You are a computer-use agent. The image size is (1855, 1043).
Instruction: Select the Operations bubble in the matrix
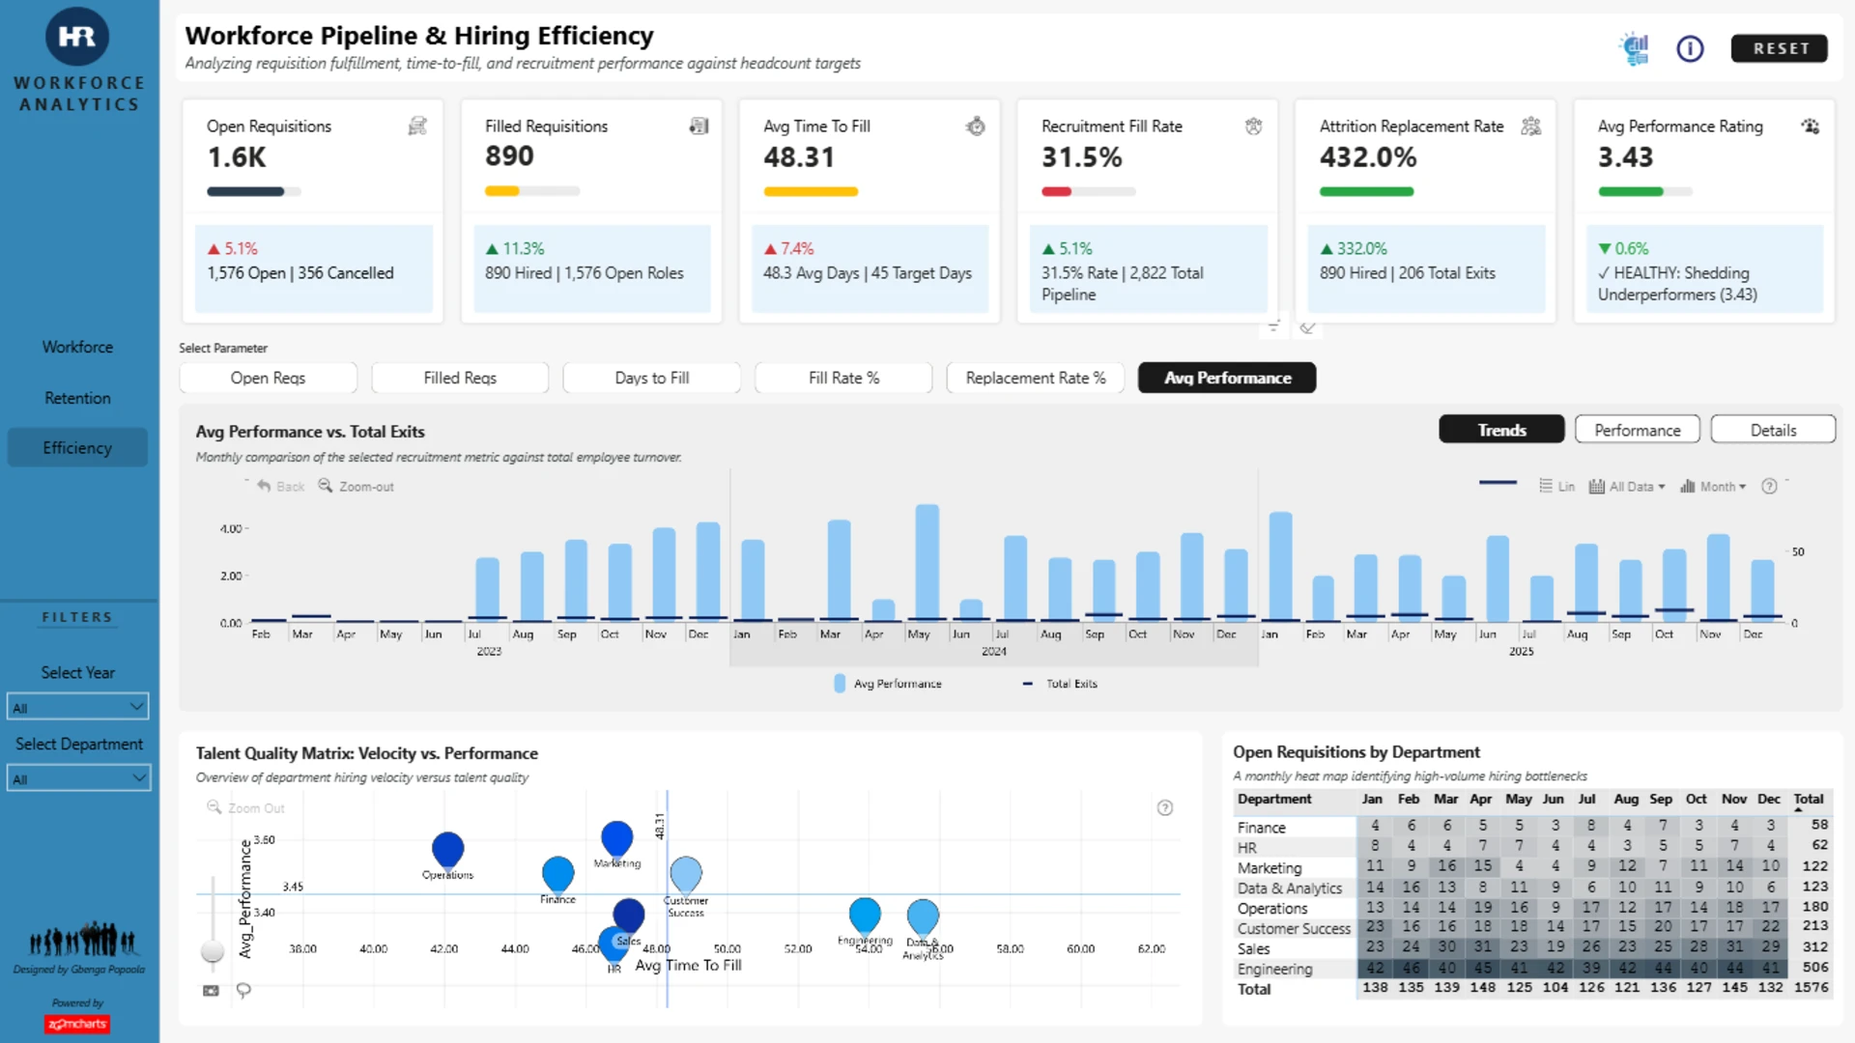tap(447, 849)
